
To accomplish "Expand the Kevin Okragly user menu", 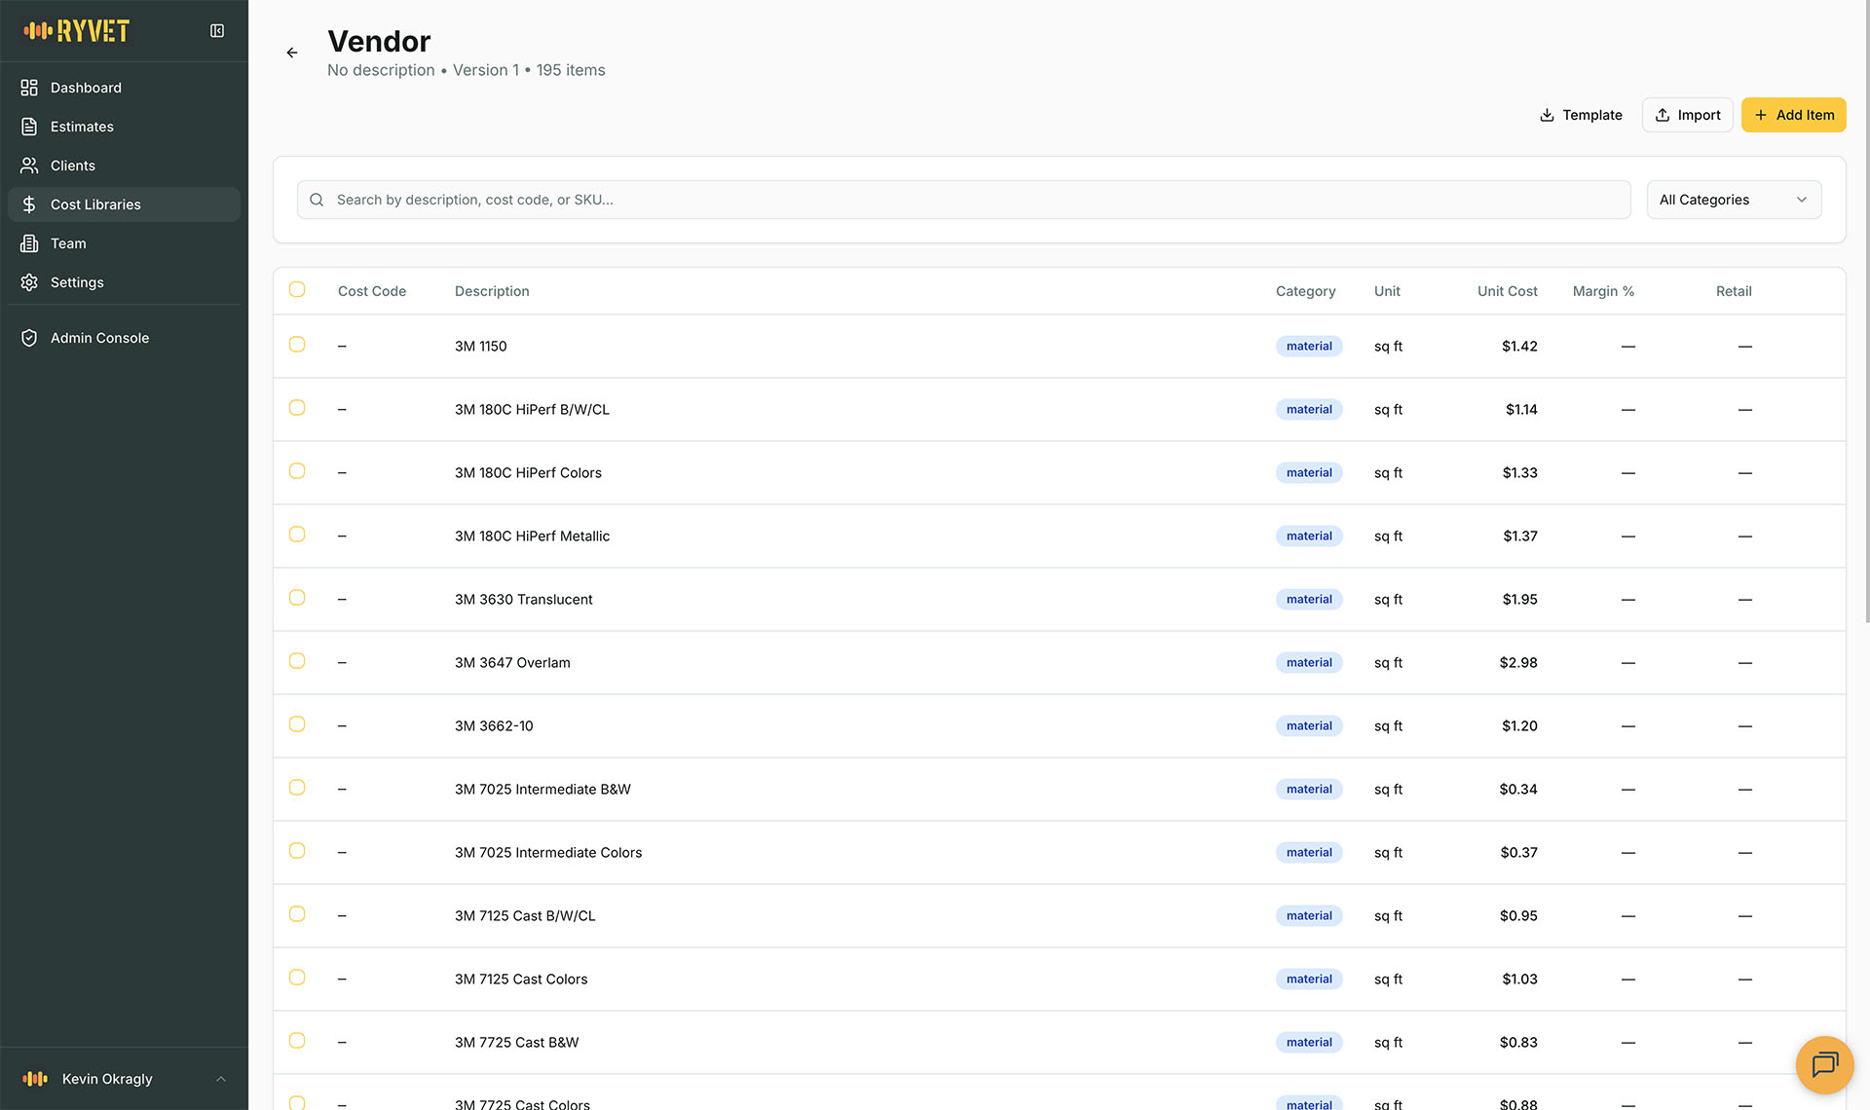I will tap(107, 1079).
